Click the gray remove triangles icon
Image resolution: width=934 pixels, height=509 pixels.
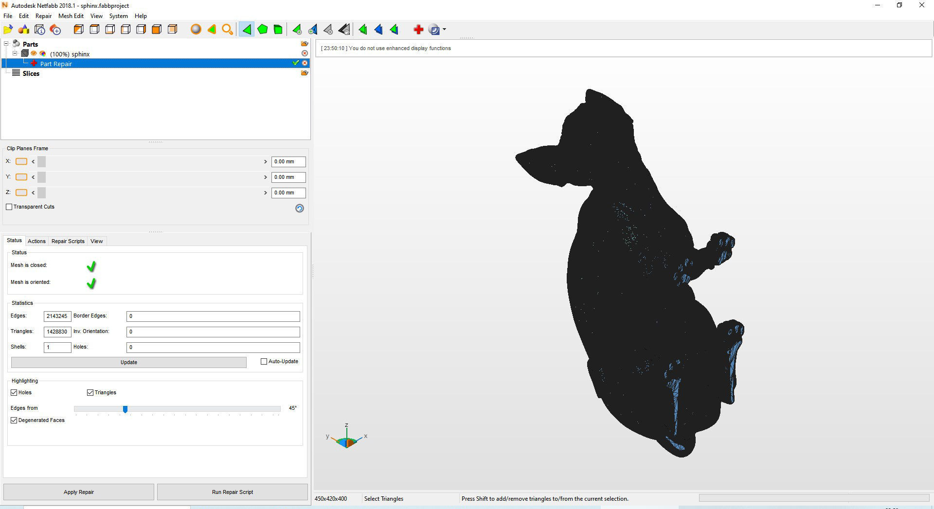(328, 30)
